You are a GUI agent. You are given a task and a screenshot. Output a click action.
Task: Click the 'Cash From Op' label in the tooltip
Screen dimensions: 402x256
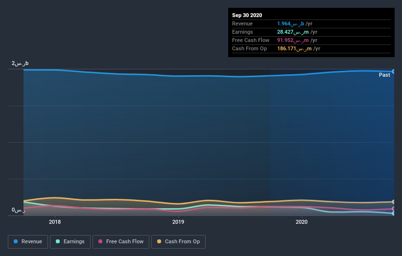coord(249,48)
